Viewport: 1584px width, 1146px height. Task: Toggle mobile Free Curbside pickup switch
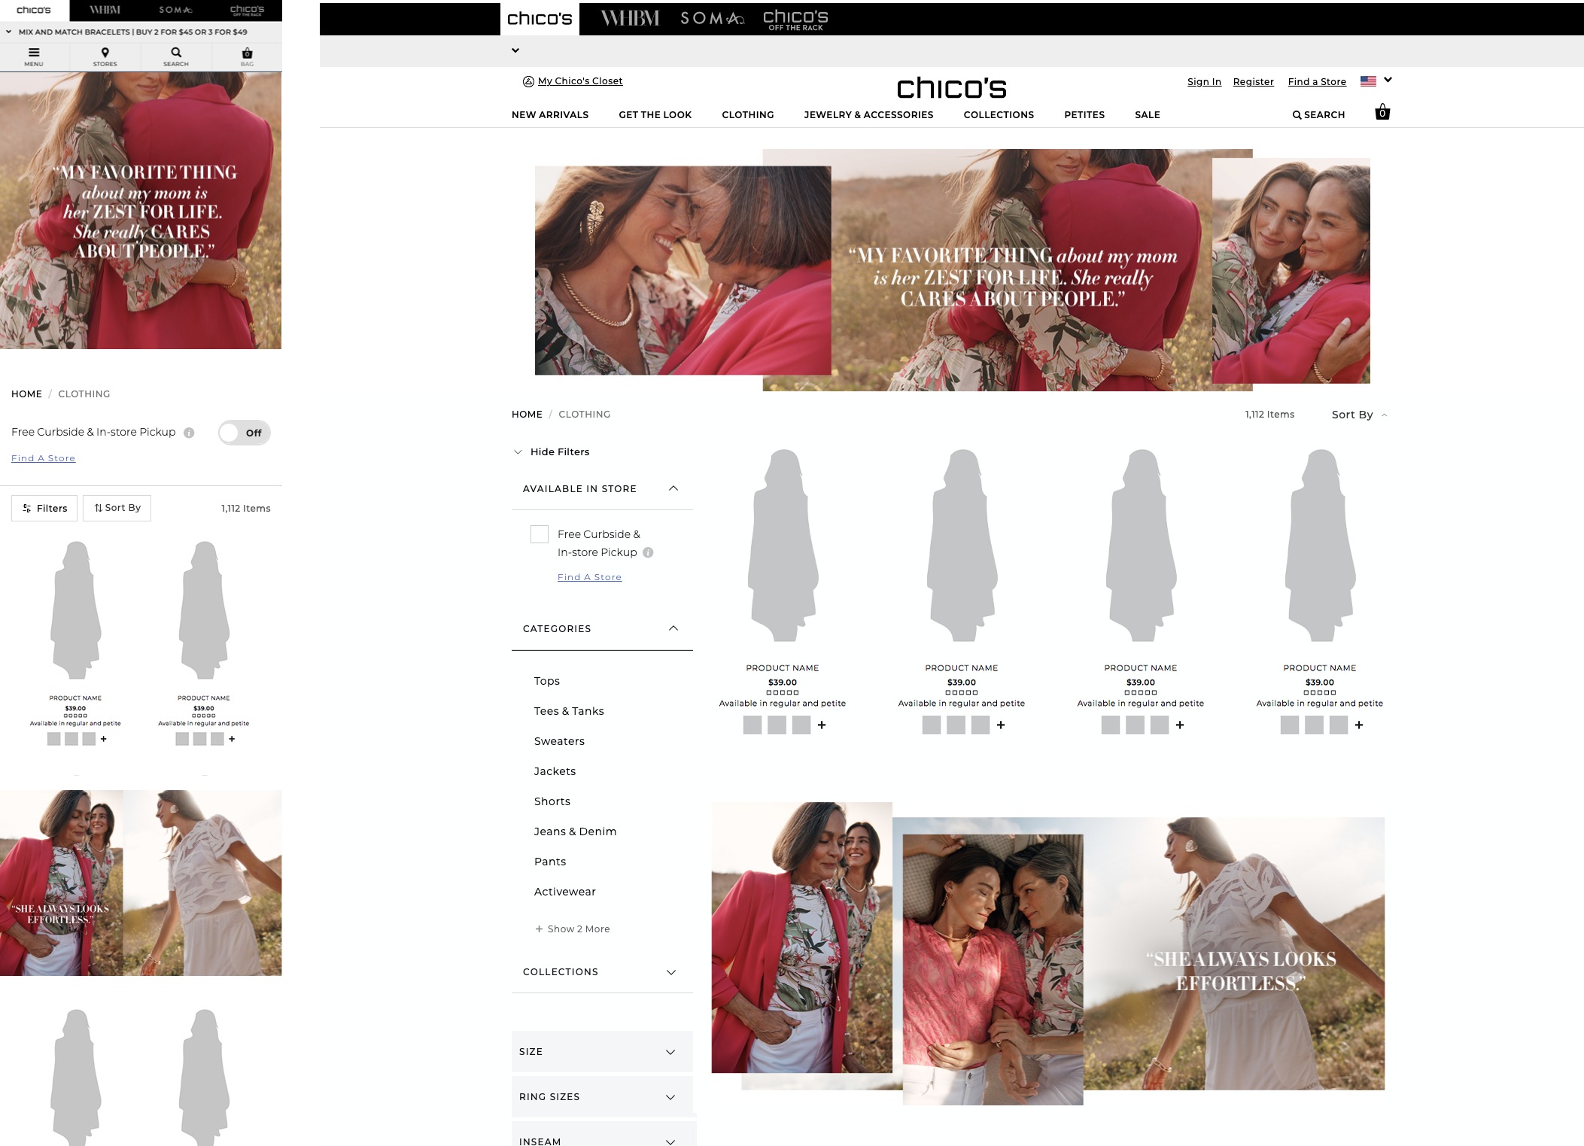(245, 433)
